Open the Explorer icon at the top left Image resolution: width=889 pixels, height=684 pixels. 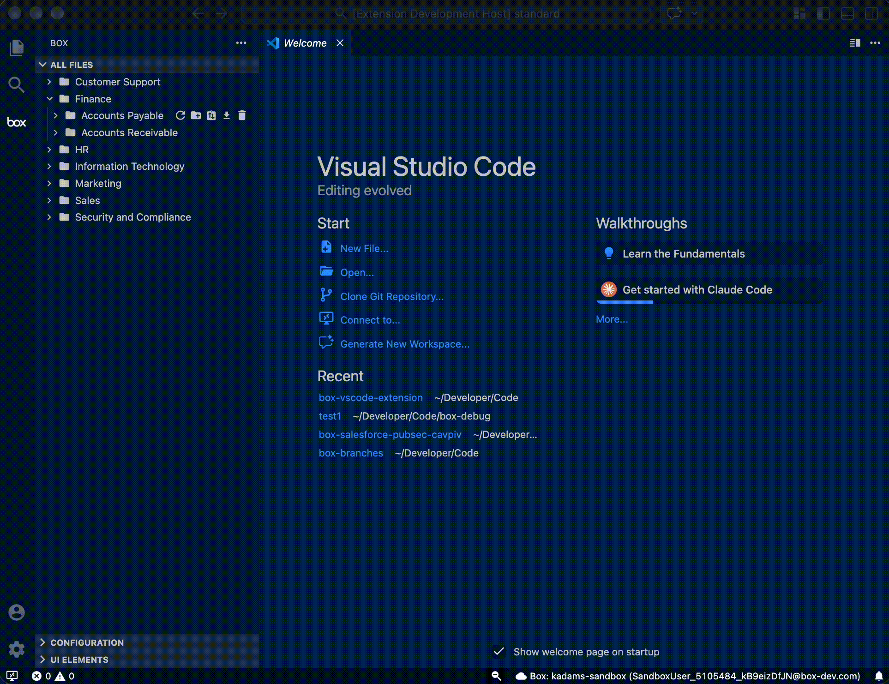tap(17, 48)
